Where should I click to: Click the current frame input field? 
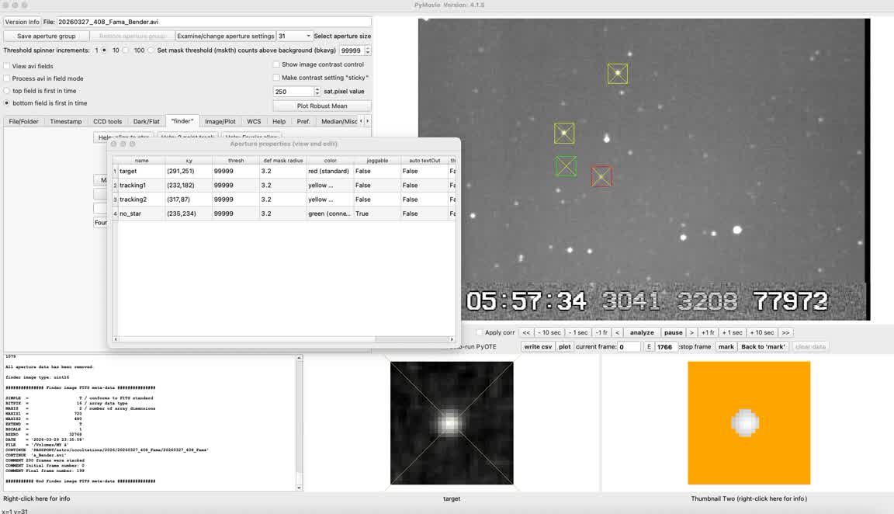coord(629,346)
